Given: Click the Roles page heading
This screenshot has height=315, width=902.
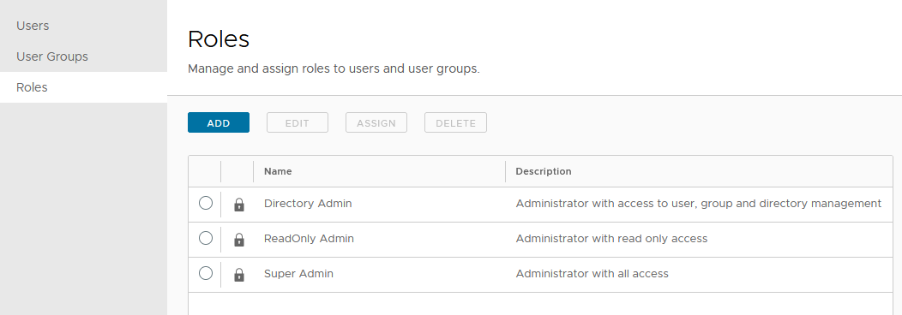Looking at the screenshot, I should (x=219, y=39).
